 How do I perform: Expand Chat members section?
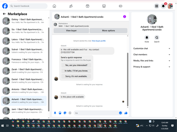coord(152,55)
